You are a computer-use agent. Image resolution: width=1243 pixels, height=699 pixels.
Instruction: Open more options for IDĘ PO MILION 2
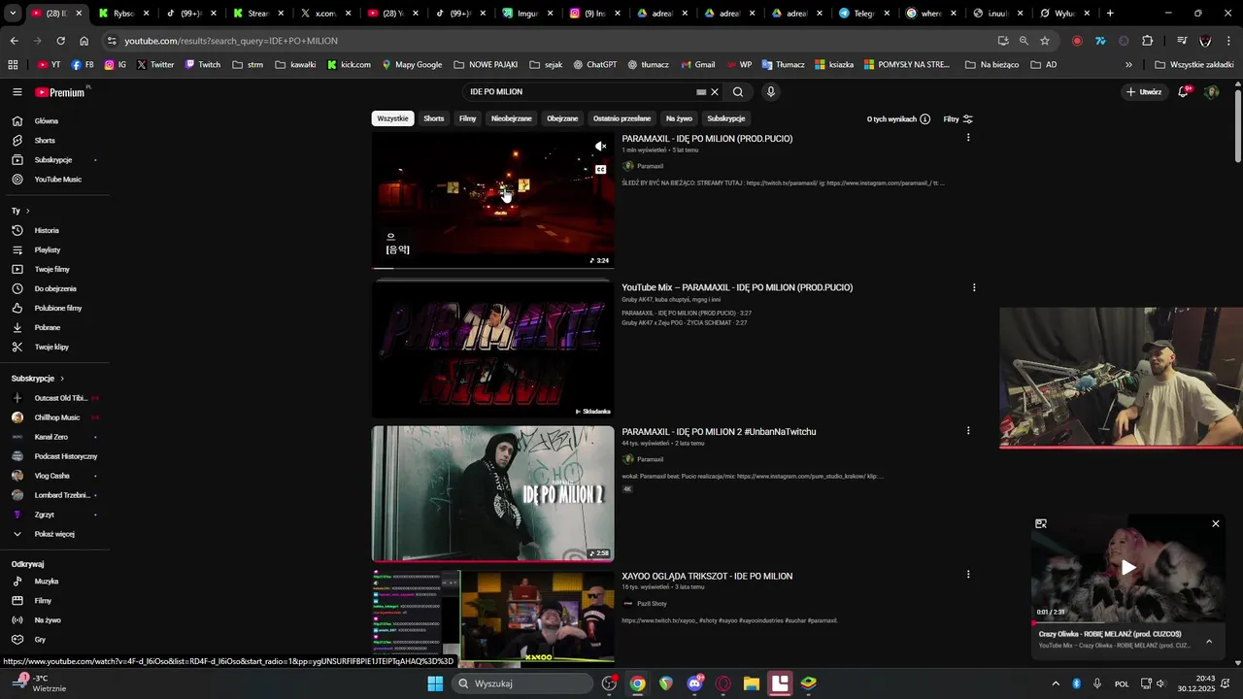pos(968,430)
